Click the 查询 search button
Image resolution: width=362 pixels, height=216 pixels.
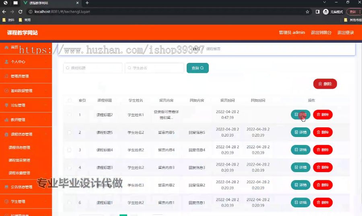pyautogui.click(x=197, y=68)
